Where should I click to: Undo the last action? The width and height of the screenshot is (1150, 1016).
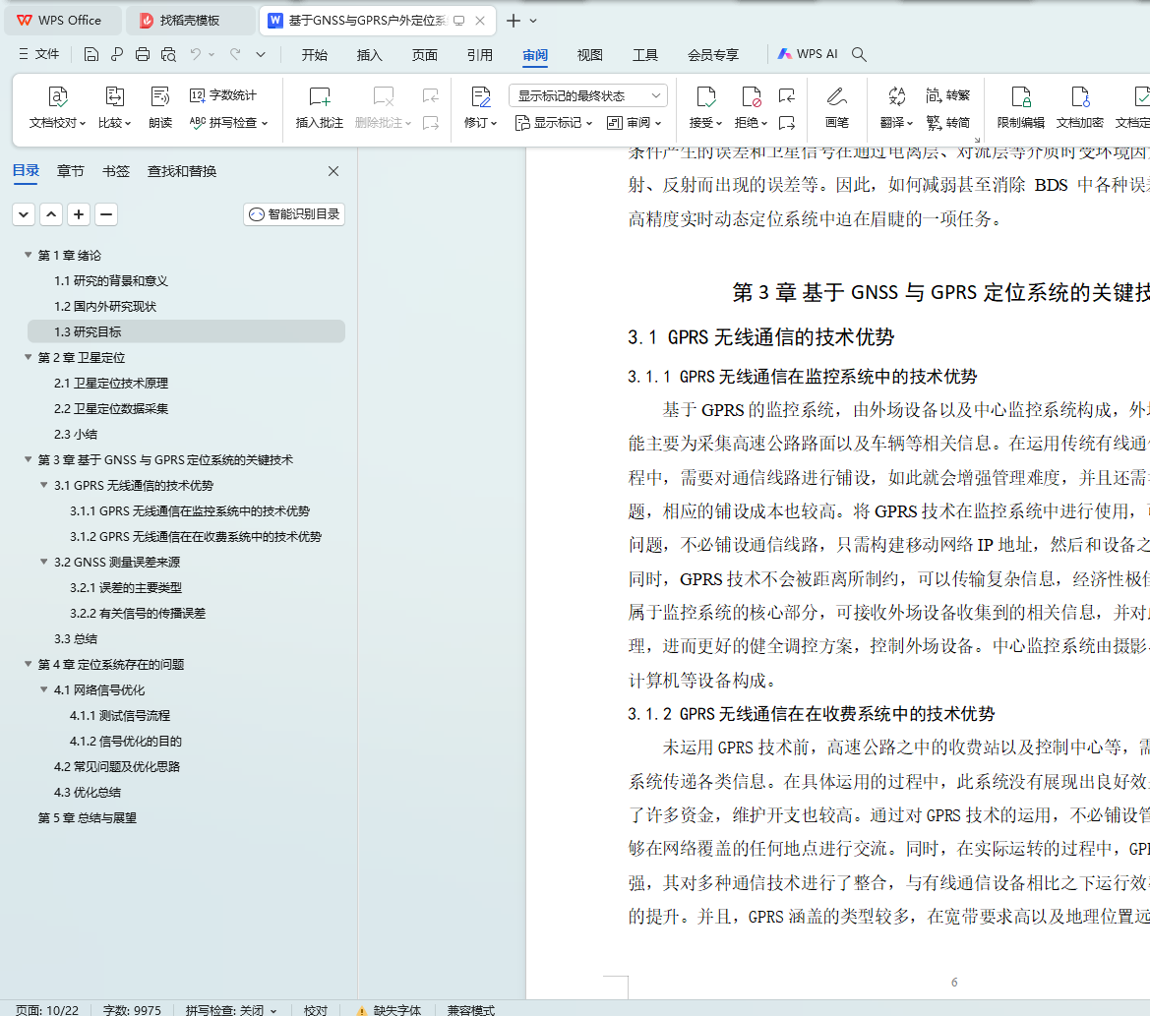pos(195,54)
